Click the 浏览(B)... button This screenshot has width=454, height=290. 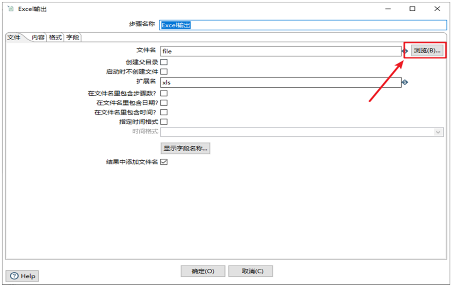point(427,50)
